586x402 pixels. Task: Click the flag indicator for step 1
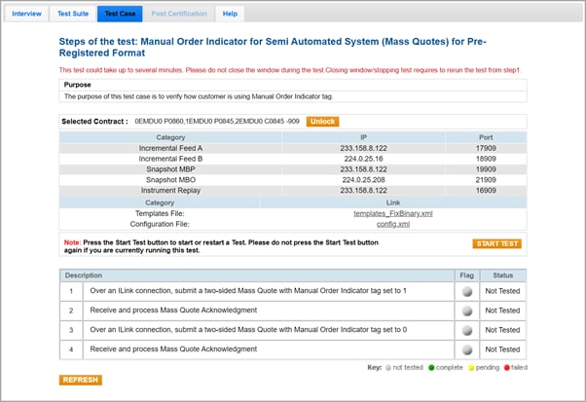point(468,290)
